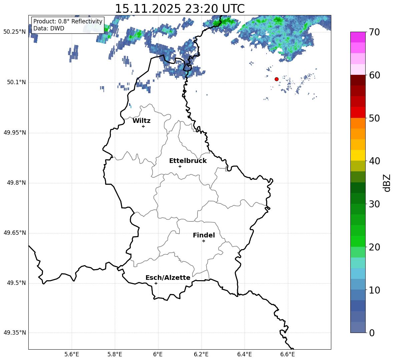Click the 49.65°N latitude label
The height and width of the screenshot is (361, 395).
(x=15, y=232)
